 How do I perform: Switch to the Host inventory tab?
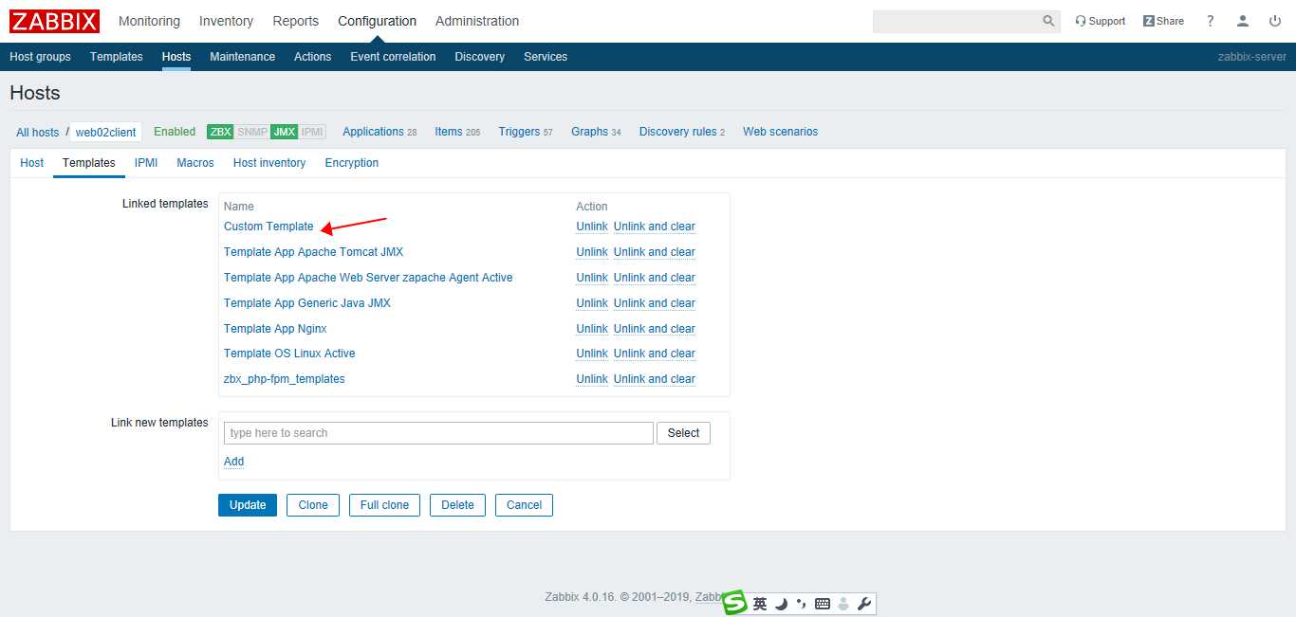(x=269, y=163)
